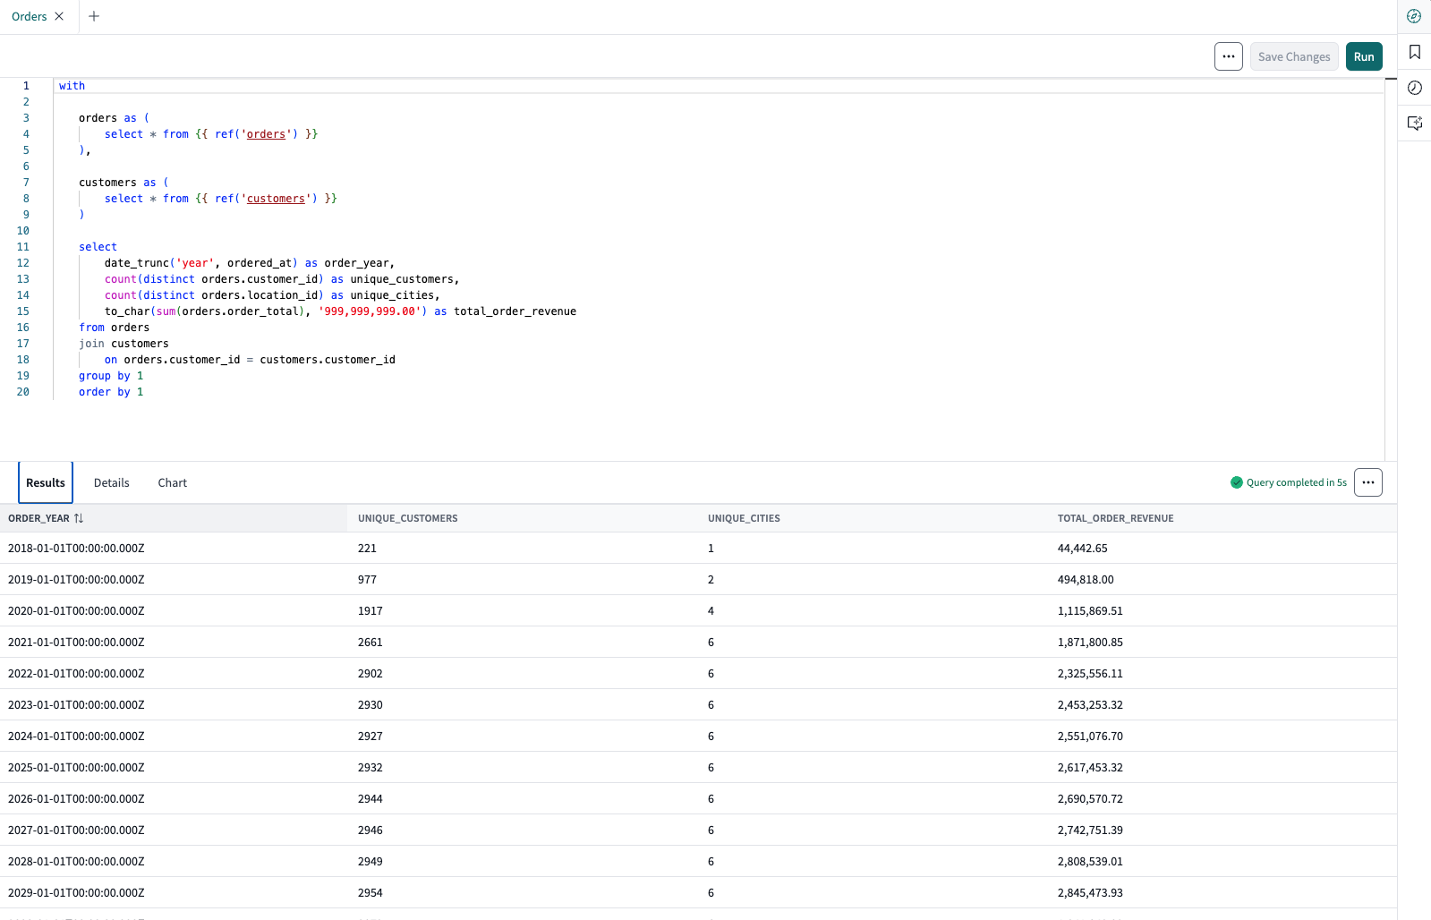Open the query history clock icon
The image size is (1431, 920).
click(x=1414, y=88)
